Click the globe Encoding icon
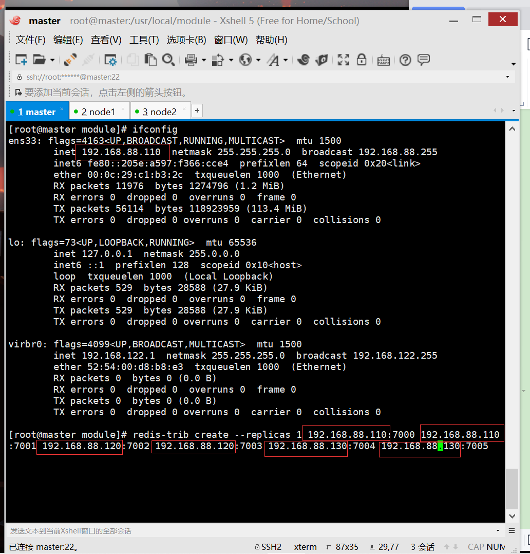The height and width of the screenshot is (554, 530). [x=245, y=60]
